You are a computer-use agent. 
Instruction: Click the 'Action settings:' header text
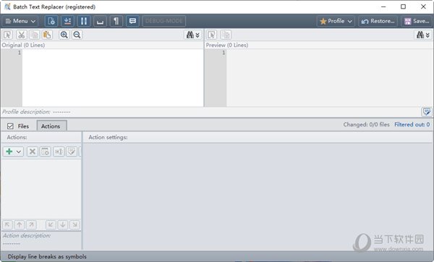click(x=108, y=137)
